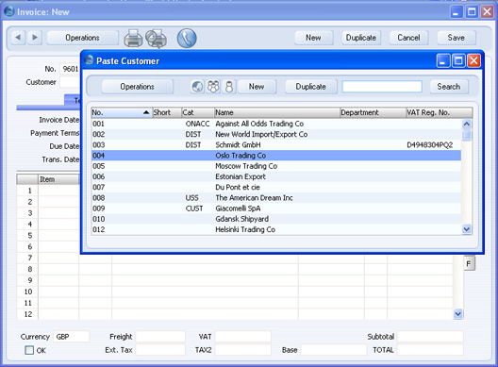Tick the OK checkbox in Invoice window
Screen dimensions: 498x367
29,350
